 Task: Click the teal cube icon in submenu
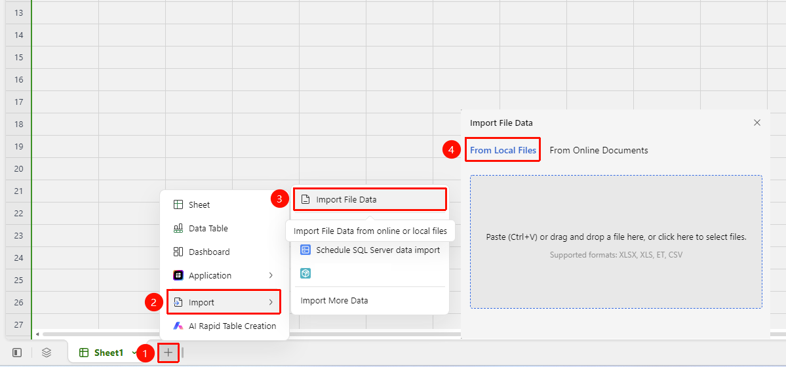(x=305, y=273)
